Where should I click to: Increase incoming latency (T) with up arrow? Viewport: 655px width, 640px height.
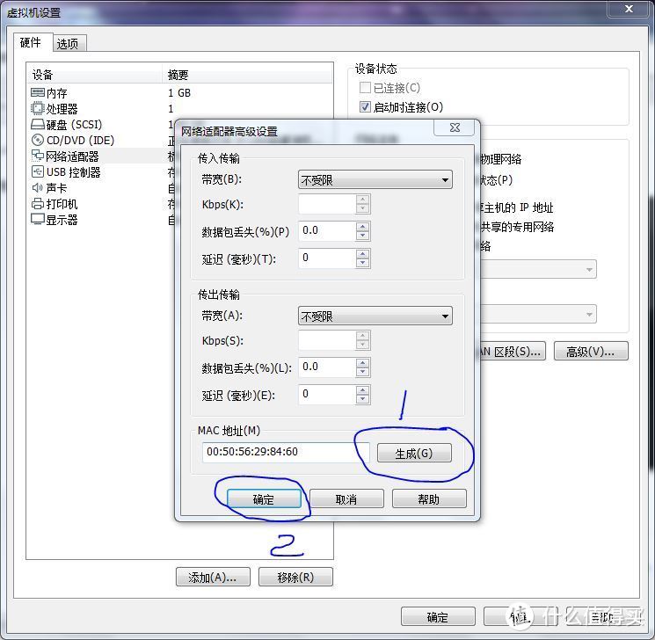[362, 253]
